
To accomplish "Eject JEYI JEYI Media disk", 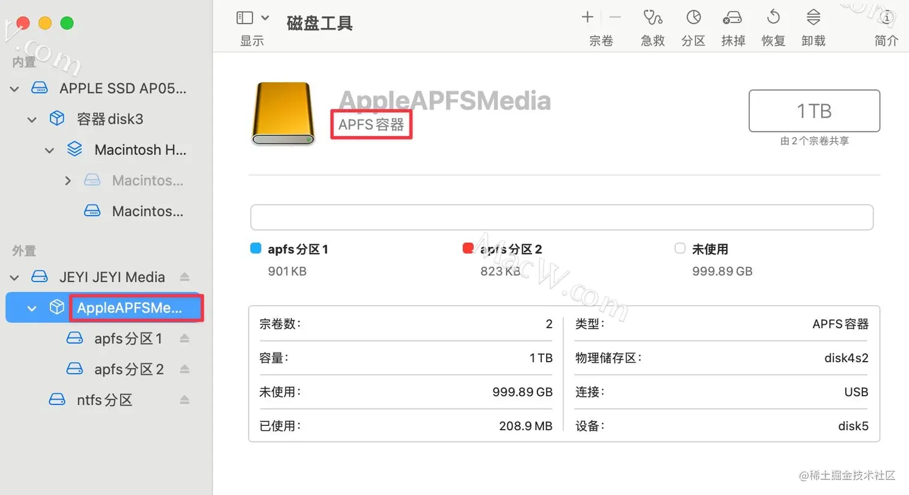I will coord(185,277).
